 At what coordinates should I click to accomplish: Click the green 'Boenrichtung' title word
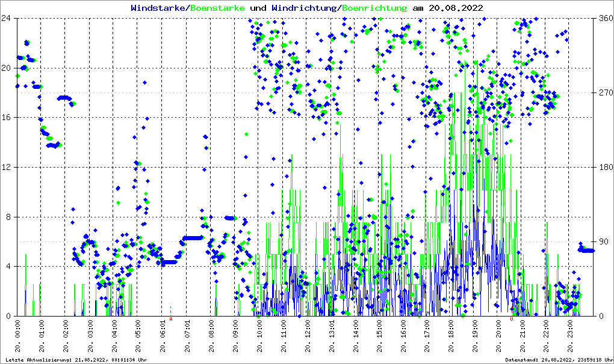coord(374,8)
